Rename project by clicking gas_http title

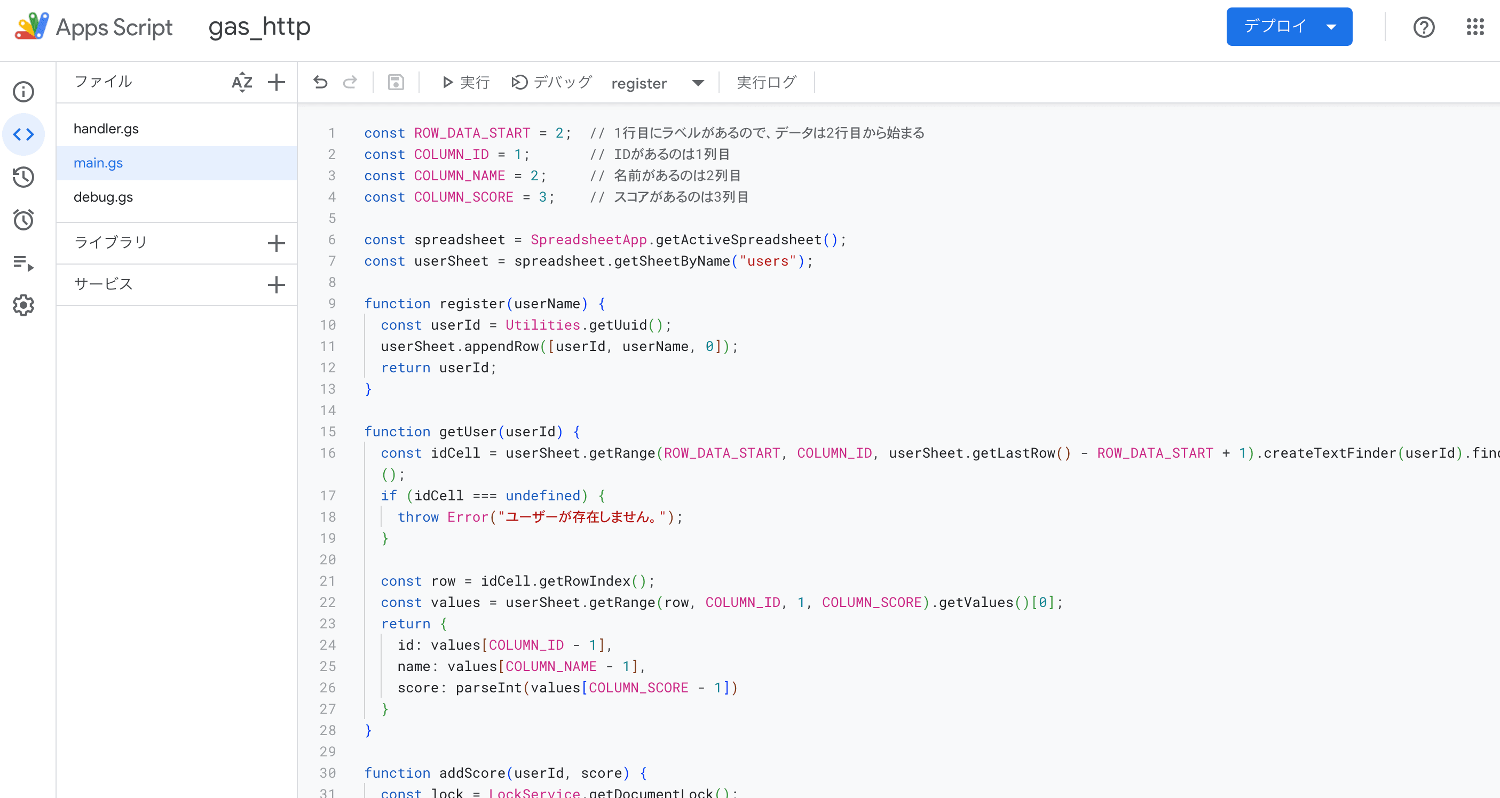259,27
